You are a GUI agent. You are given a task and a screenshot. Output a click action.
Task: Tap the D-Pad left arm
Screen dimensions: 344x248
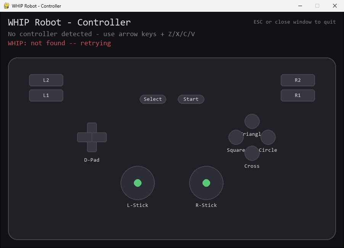pyautogui.click(x=84, y=137)
